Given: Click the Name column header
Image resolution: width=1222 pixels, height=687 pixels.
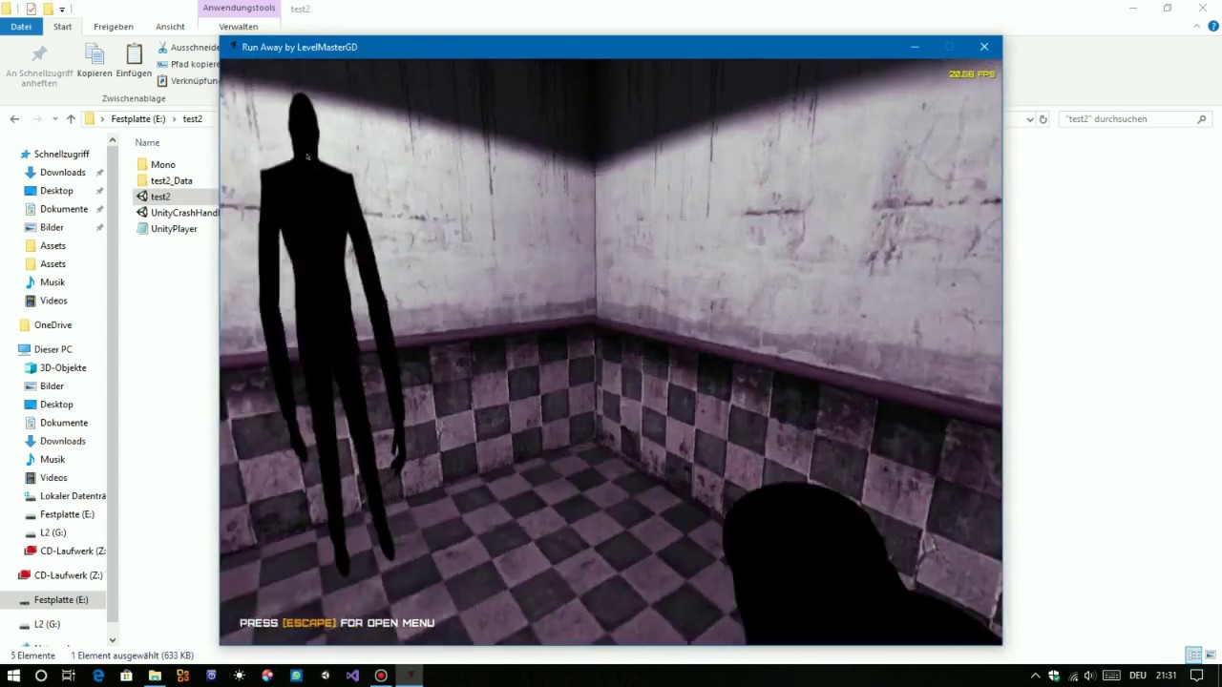Looking at the screenshot, I should click(x=147, y=142).
